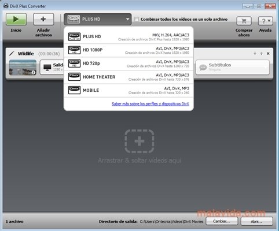279x231 pixels.
Task: Toggle Combinar todos los vídeos en un solo archivo
Action: click(137, 19)
